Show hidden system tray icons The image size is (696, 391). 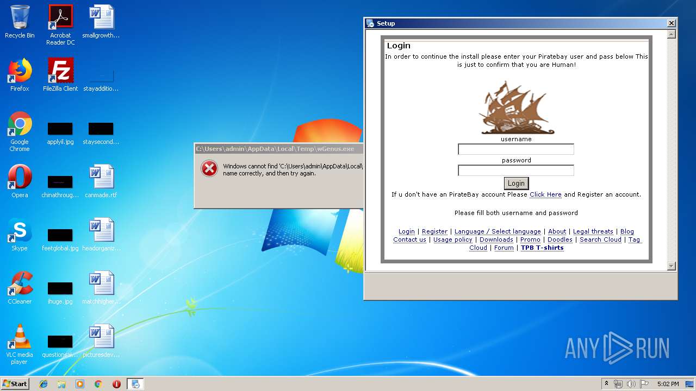[607, 384]
